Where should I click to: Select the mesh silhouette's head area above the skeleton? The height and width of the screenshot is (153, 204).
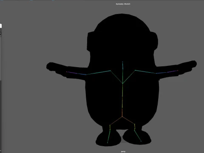tap(122, 37)
